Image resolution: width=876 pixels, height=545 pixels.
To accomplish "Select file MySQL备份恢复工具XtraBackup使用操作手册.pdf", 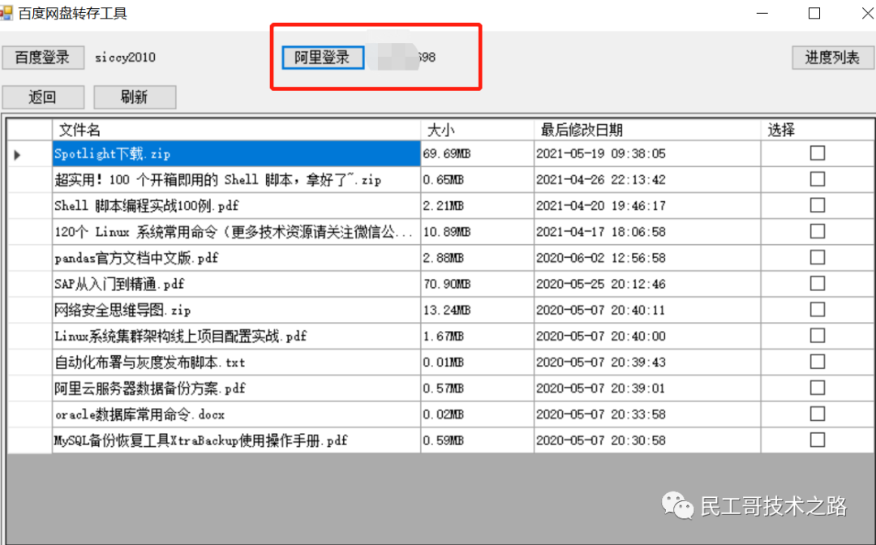I will 236,440.
